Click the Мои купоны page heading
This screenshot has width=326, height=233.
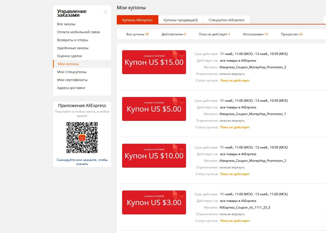(x=131, y=8)
